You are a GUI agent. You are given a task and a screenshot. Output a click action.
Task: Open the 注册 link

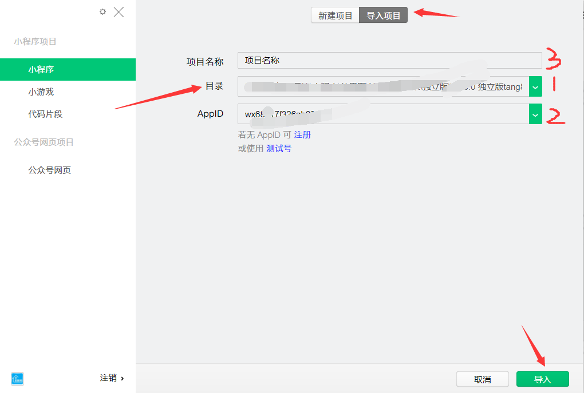[302, 135]
